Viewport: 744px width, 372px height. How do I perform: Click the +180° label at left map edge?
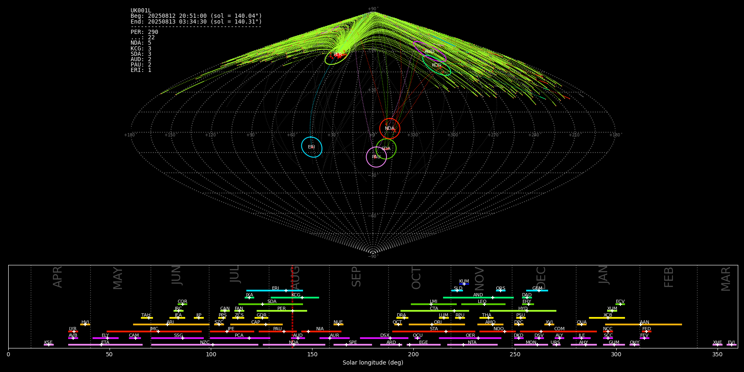click(x=129, y=135)
